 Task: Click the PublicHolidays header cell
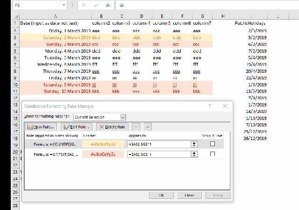(250, 23)
